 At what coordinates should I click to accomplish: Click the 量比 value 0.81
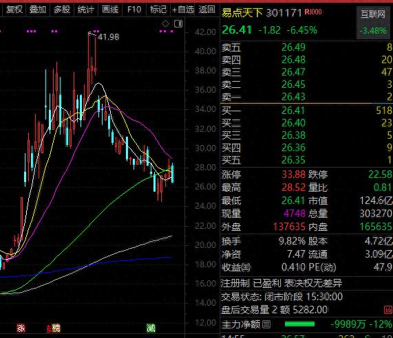click(x=383, y=188)
